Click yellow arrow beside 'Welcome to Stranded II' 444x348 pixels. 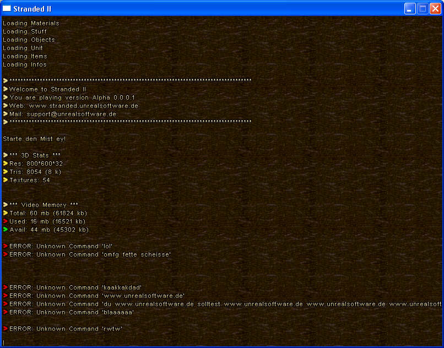tap(5, 89)
